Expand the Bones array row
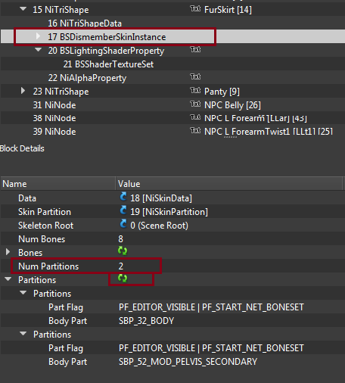345x383 pixels. point(8,252)
